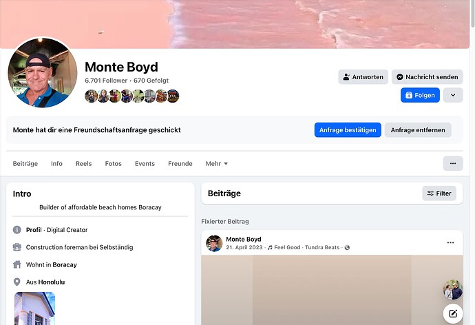Click the Construction foreman bei Selbständig text
Screen dimensions: 475x325
[79, 247]
